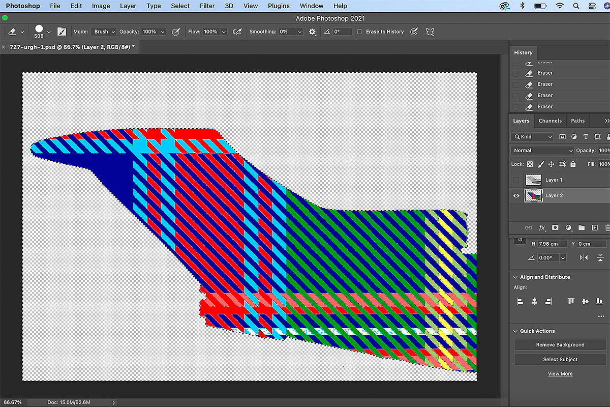Open the Filter menu

207,6
